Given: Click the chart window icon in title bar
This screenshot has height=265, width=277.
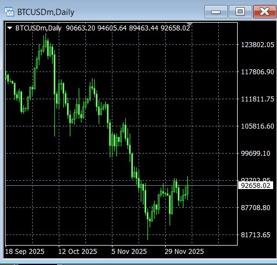Looking at the screenshot, I should click(x=9, y=12).
